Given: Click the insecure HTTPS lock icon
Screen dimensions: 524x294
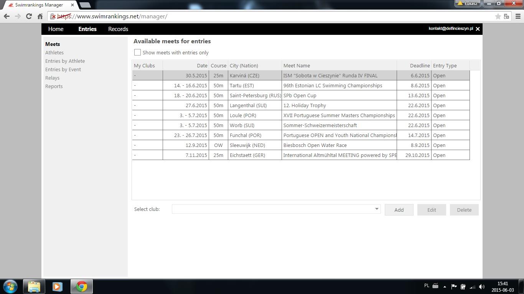Looking at the screenshot, I should tap(53, 16).
